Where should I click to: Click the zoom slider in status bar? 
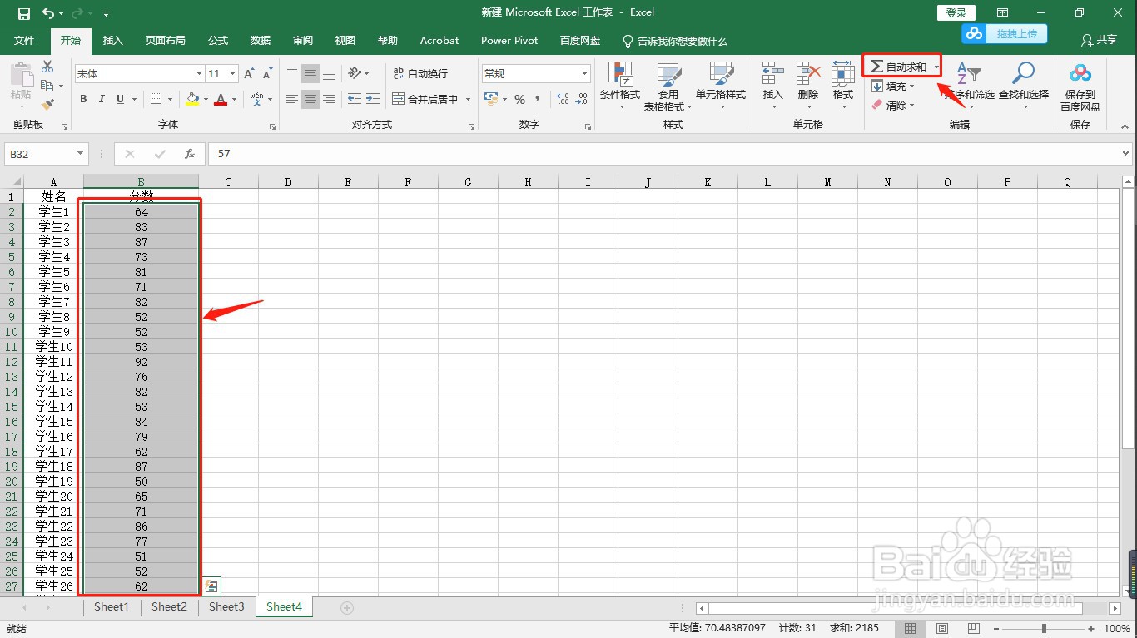1044,629
